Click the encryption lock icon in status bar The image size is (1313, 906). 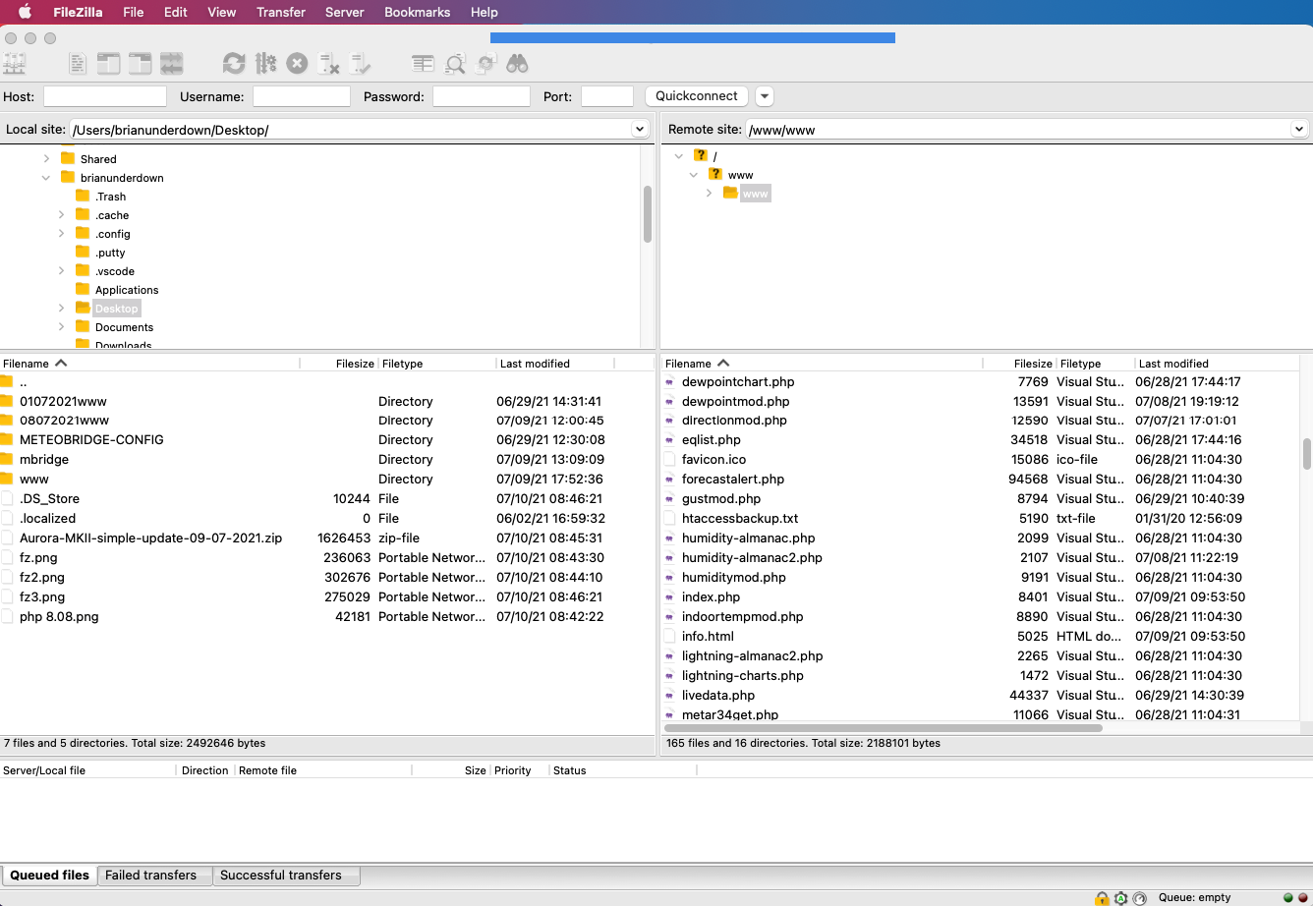click(1102, 898)
